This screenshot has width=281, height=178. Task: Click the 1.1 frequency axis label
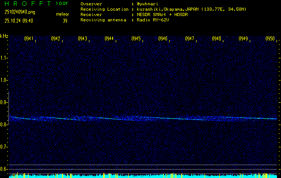[x=4, y=58]
